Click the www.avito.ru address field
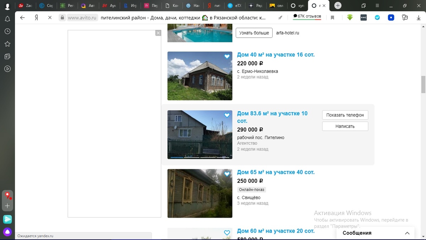426x240 pixels. click(82, 17)
